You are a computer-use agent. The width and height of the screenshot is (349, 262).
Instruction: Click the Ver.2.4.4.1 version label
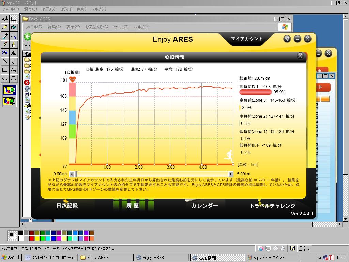tap(302, 214)
